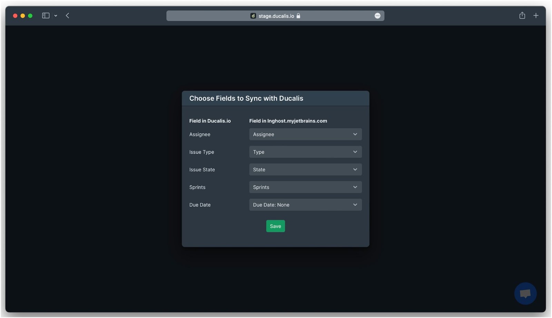Click the Safari sidebar toggle icon
This screenshot has width=552, height=318.
(46, 16)
